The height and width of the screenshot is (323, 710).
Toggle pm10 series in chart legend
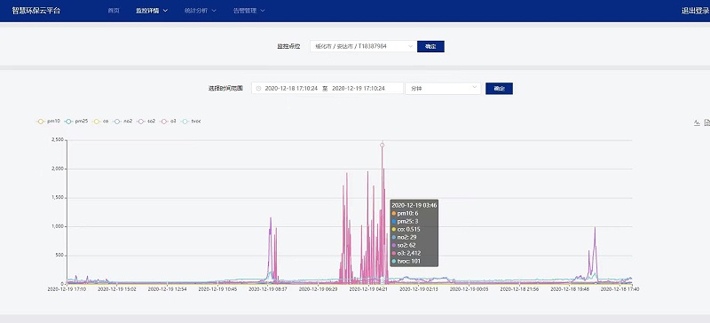[x=48, y=122]
